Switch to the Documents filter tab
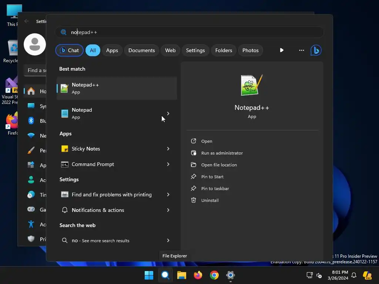This screenshot has width=379, height=284. 142,50
